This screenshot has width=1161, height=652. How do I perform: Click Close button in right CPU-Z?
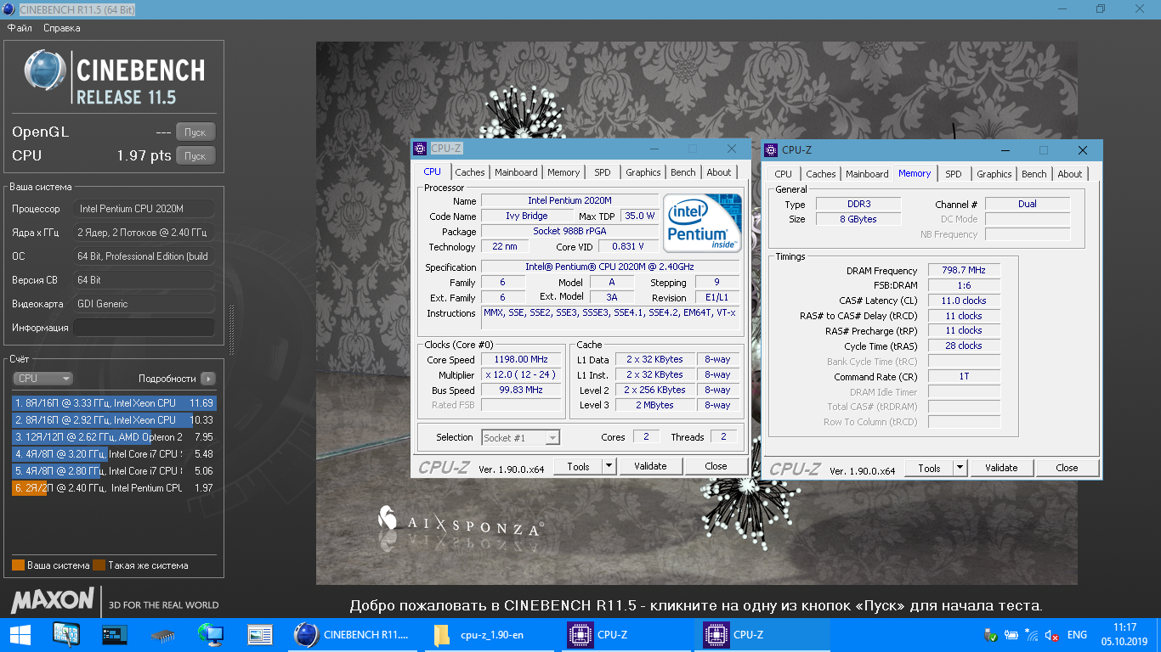tap(1067, 468)
